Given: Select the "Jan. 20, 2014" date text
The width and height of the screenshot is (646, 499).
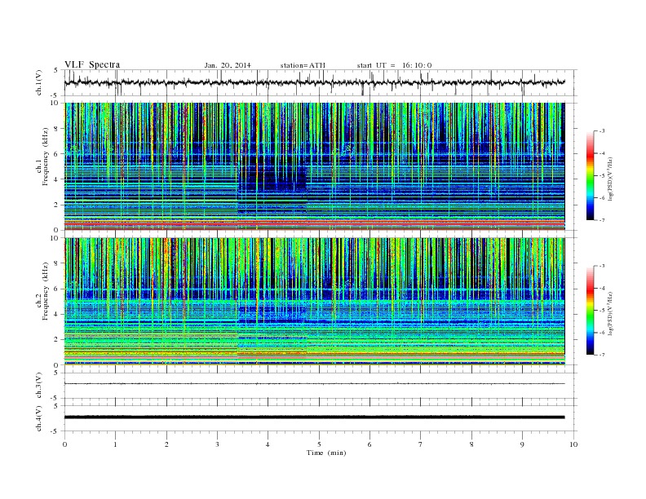Looking at the screenshot, I should click(x=228, y=65).
